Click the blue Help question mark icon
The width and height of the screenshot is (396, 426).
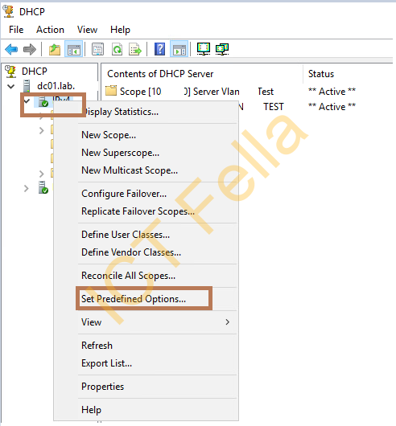click(x=159, y=49)
